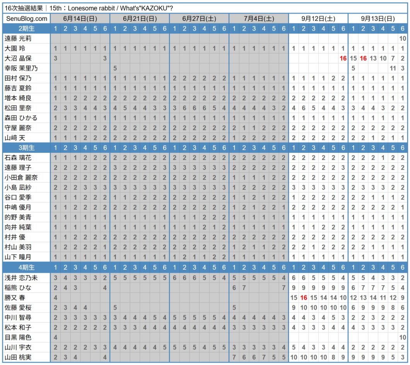The image size is (410, 365).
Task: Select the name 浅井 恋乃未
Action: (x=21, y=278)
